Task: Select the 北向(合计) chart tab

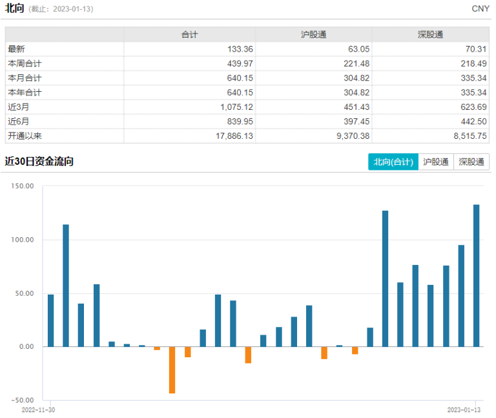Action: pyautogui.click(x=393, y=162)
